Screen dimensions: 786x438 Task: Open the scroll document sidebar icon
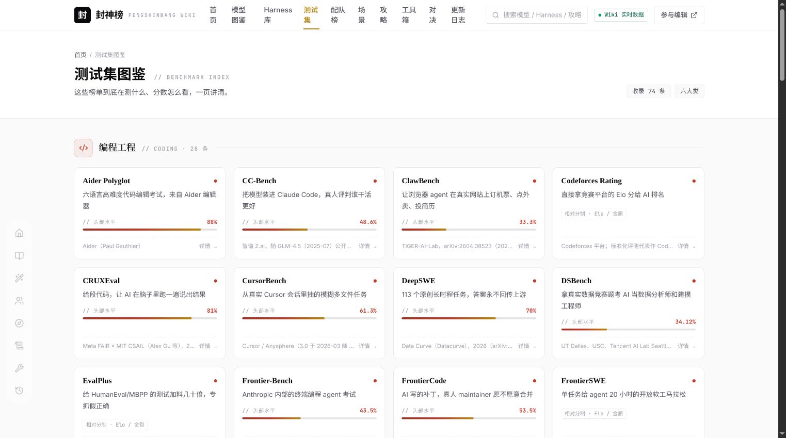tap(19, 346)
